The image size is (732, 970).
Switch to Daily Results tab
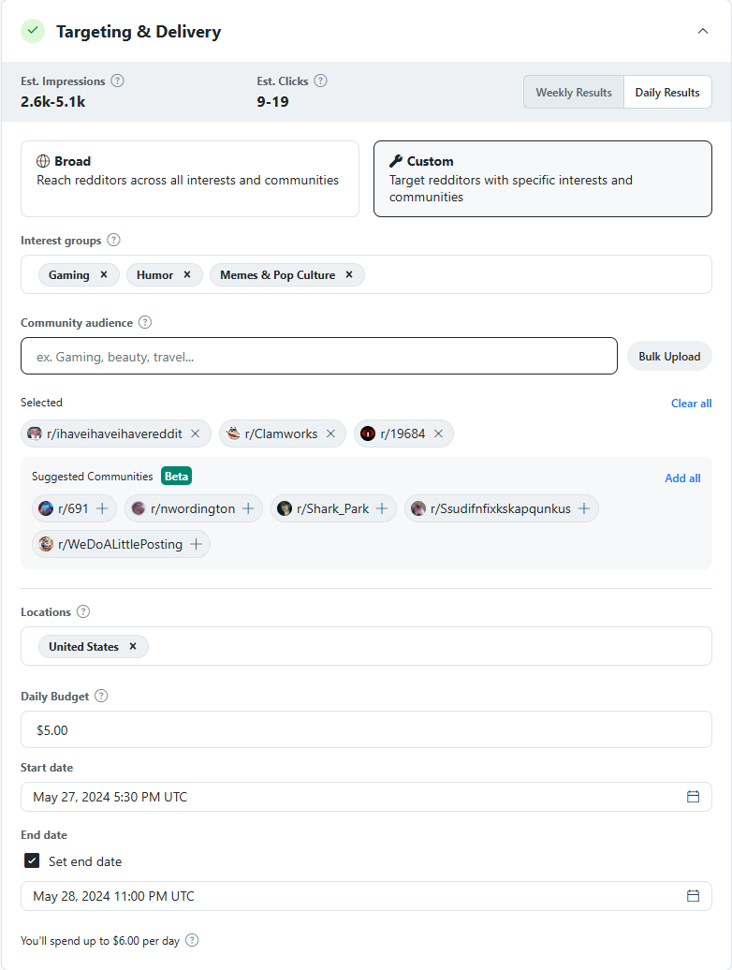pyautogui.click(x=667, y=93)
